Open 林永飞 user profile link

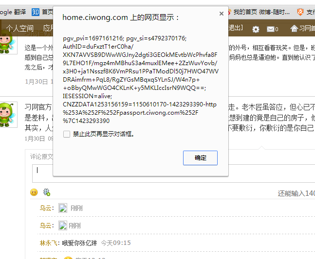point(50,243)
